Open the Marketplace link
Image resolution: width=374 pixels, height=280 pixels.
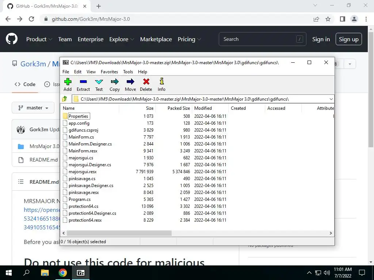pyautogui.click(x=156, y=39)
